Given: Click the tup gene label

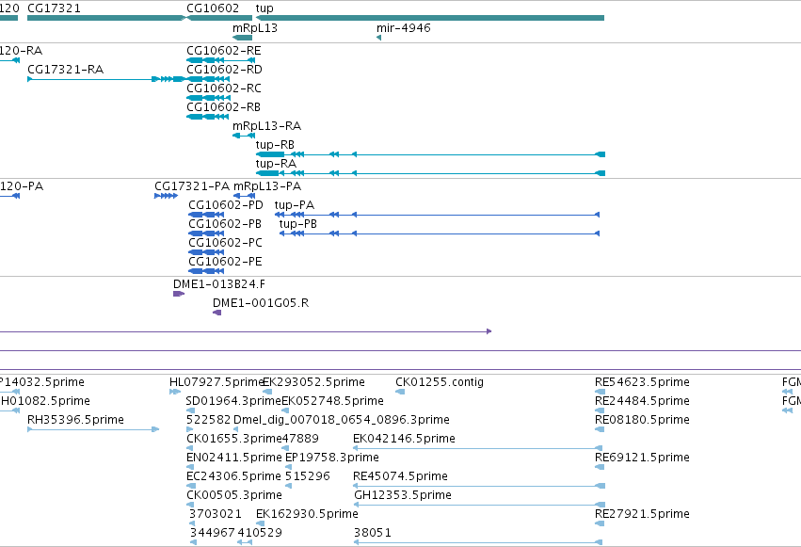Looking at the screenshot, I should (x=264, y=8).
